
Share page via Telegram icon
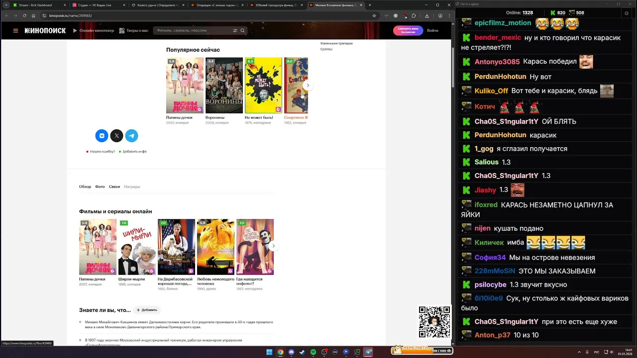pos(131,135)
